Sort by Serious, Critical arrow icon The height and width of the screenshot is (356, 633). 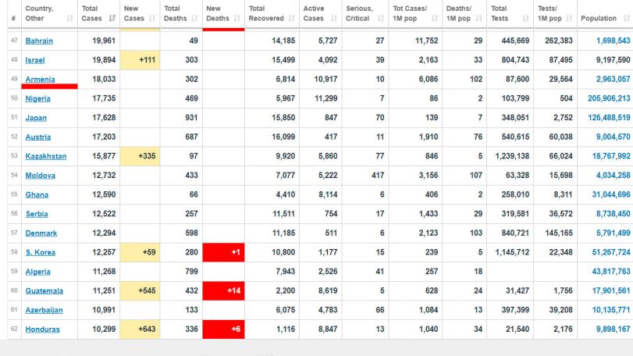381,18
